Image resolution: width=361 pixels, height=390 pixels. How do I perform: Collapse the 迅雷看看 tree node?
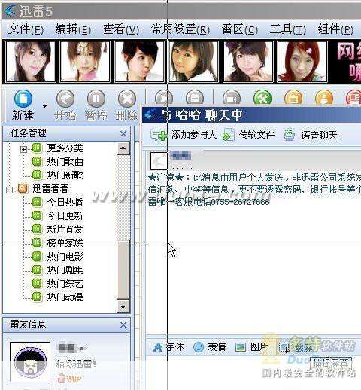click(x=10, y=190)
